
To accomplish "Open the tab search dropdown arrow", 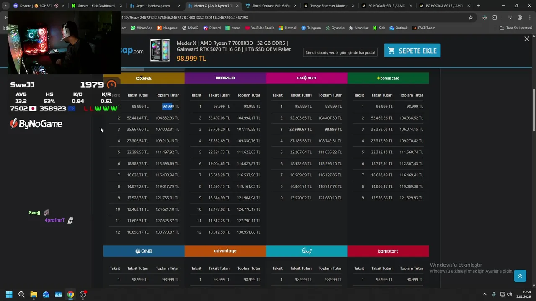I will point(5,6).
